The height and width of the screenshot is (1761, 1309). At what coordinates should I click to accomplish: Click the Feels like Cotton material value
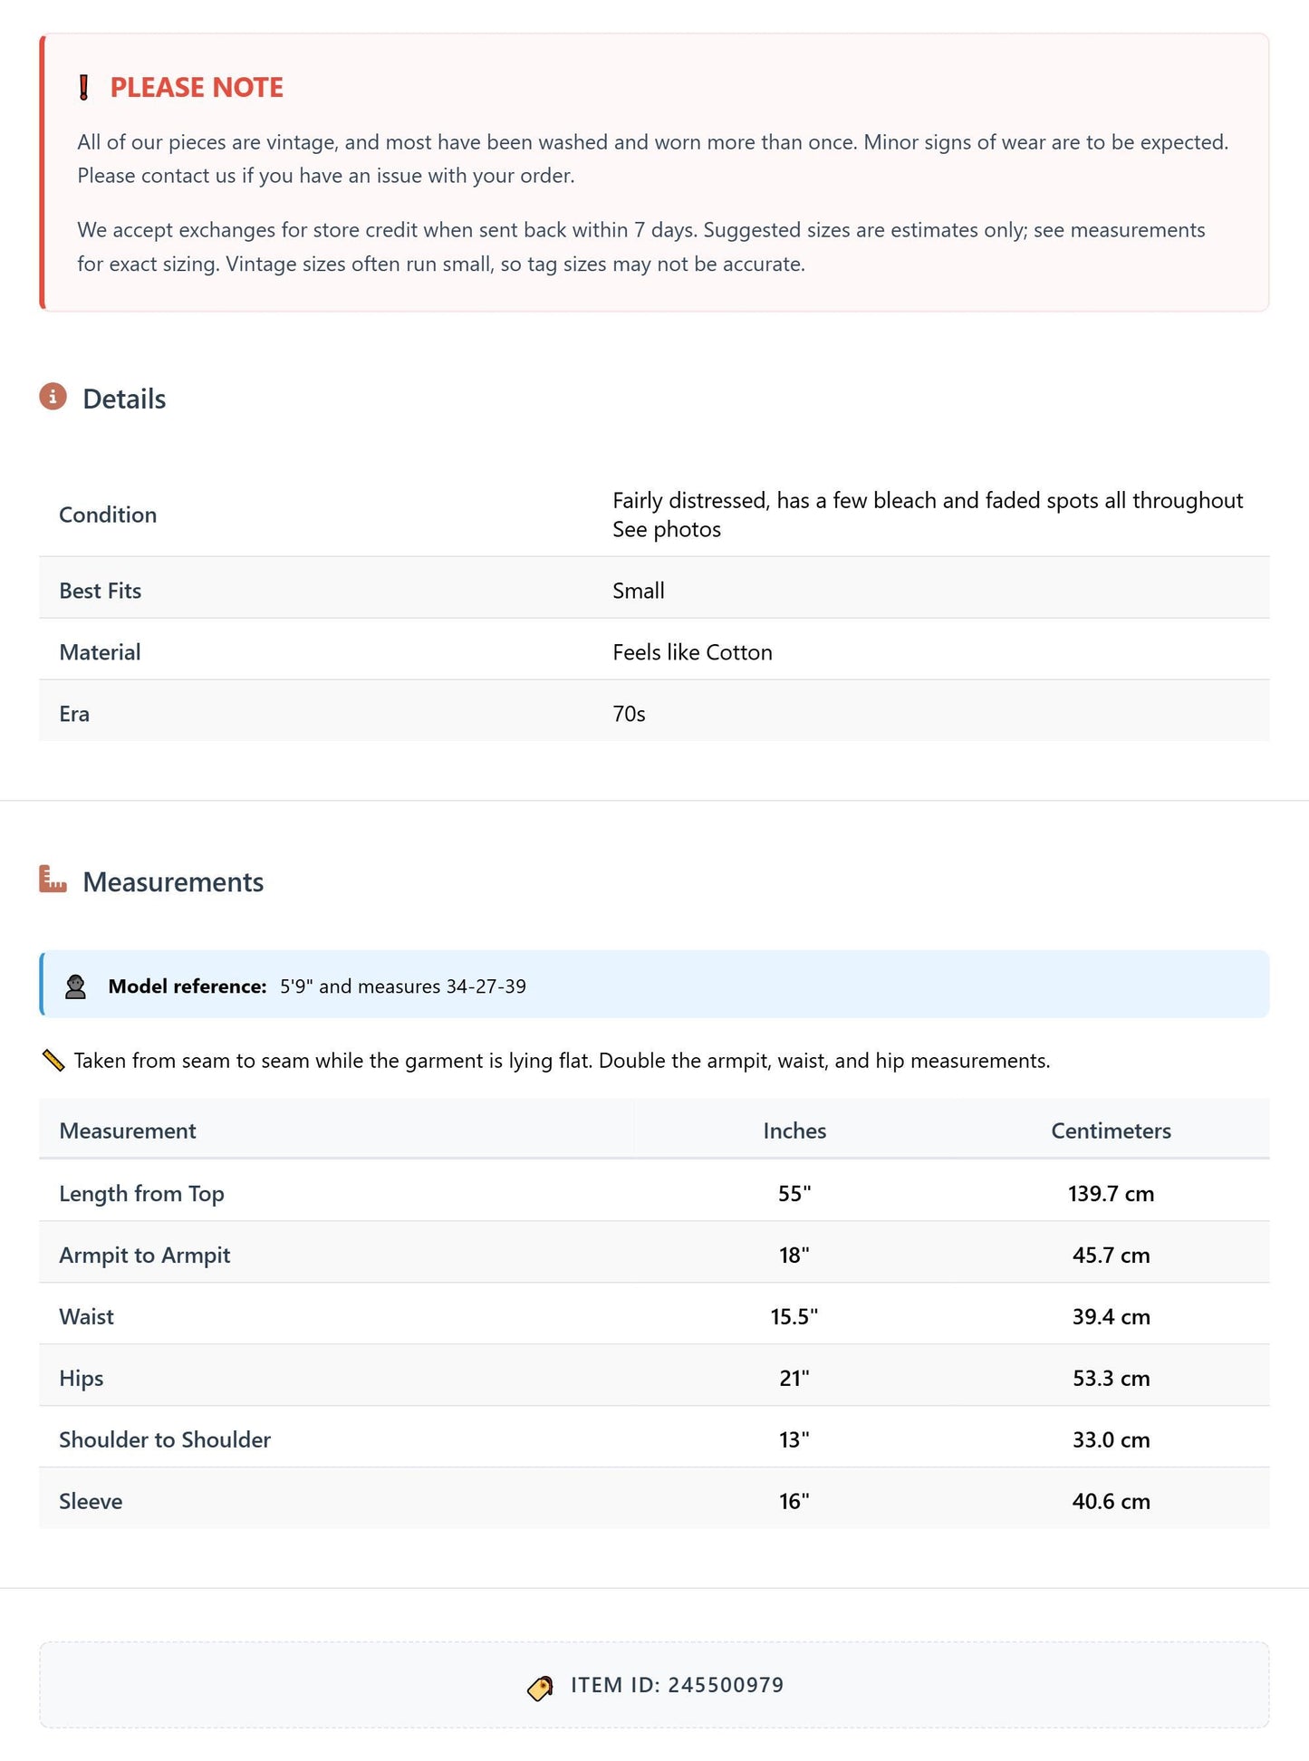pos(692,652)
